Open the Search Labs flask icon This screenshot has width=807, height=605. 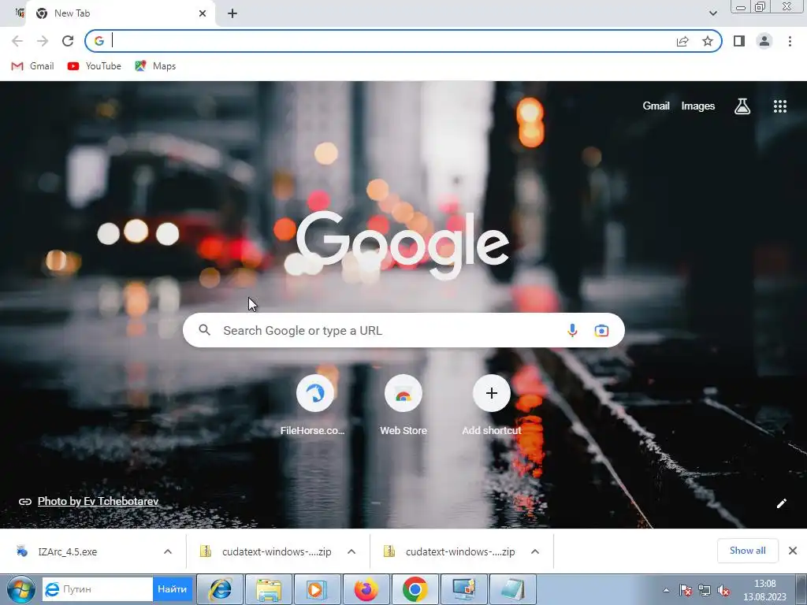pyautogui.click(x=742, y=106)
